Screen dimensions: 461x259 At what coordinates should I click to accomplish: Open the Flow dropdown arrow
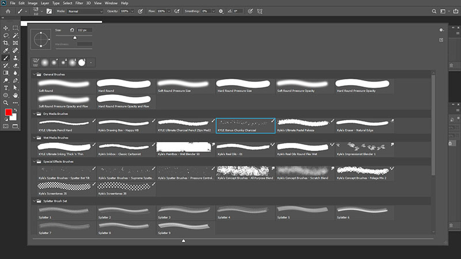point(169,11)
